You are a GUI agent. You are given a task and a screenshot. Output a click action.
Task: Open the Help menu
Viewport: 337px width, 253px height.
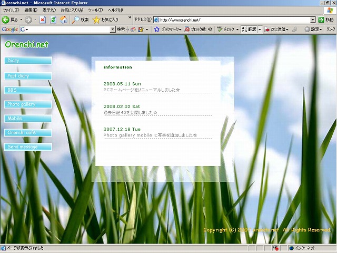coord(115,10)
